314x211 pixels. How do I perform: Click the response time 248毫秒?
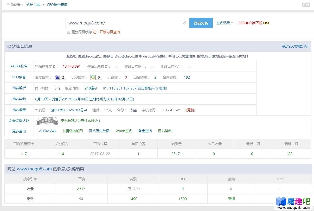91,88
